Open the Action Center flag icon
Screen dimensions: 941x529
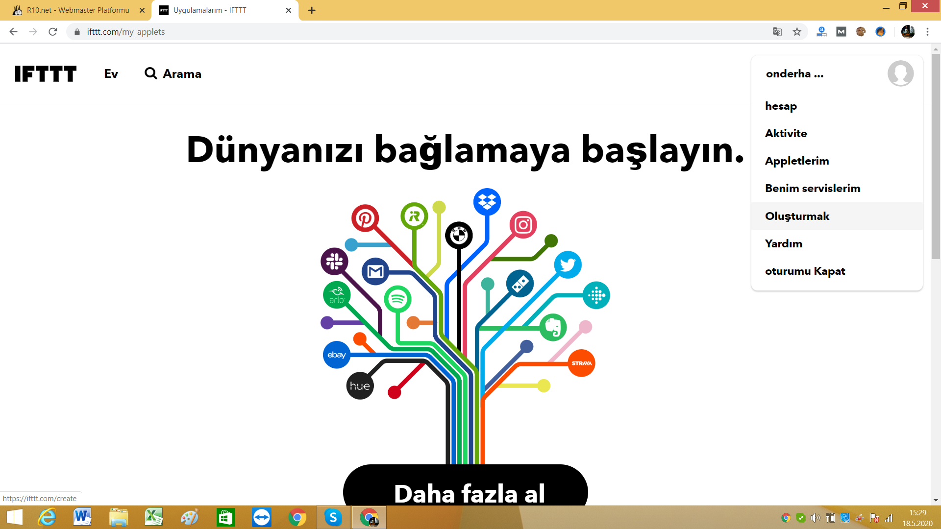click(x=874, y=518)
